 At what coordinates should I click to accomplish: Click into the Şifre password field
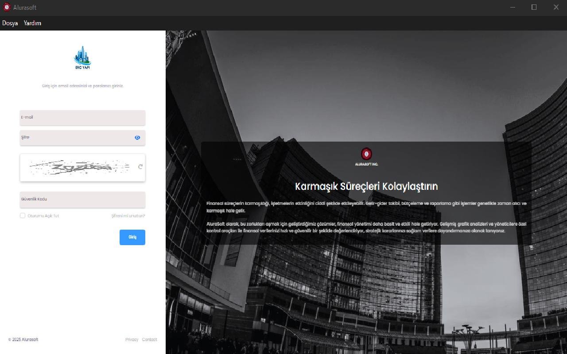click(75, 138)
